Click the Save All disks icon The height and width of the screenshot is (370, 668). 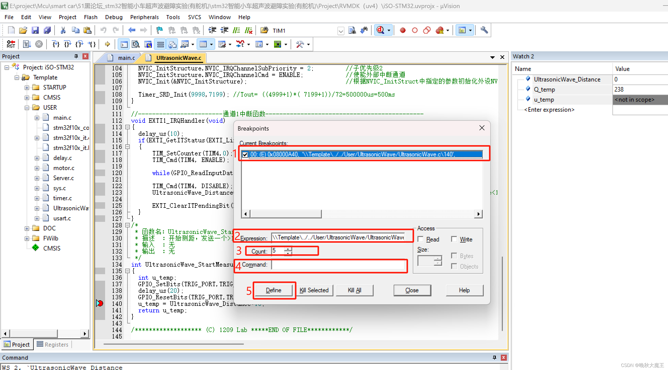pos(47,30)
